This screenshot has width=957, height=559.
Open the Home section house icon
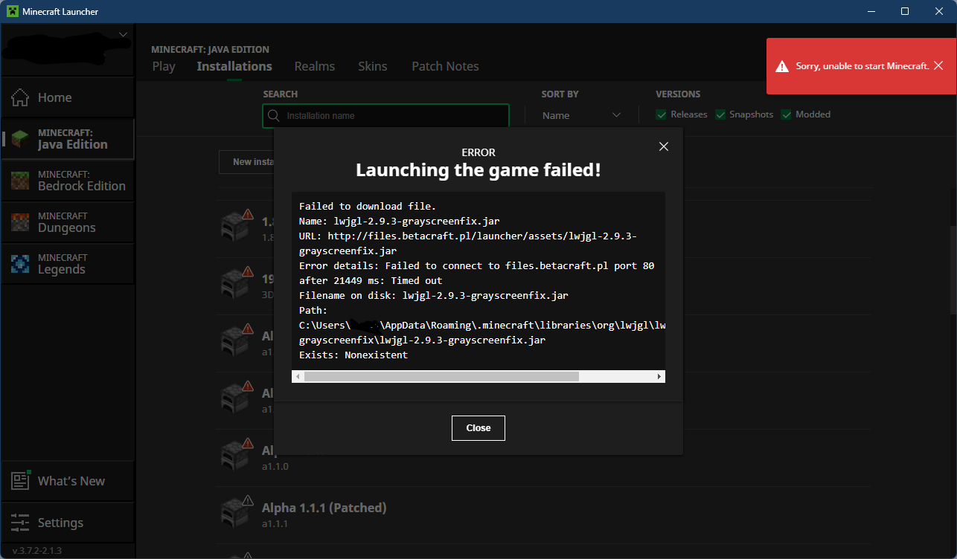coord(20,97)
